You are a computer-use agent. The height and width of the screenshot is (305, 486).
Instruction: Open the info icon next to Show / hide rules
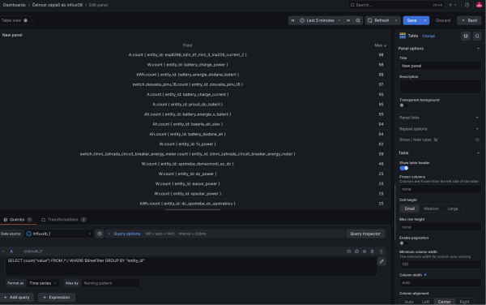(477, 140)
